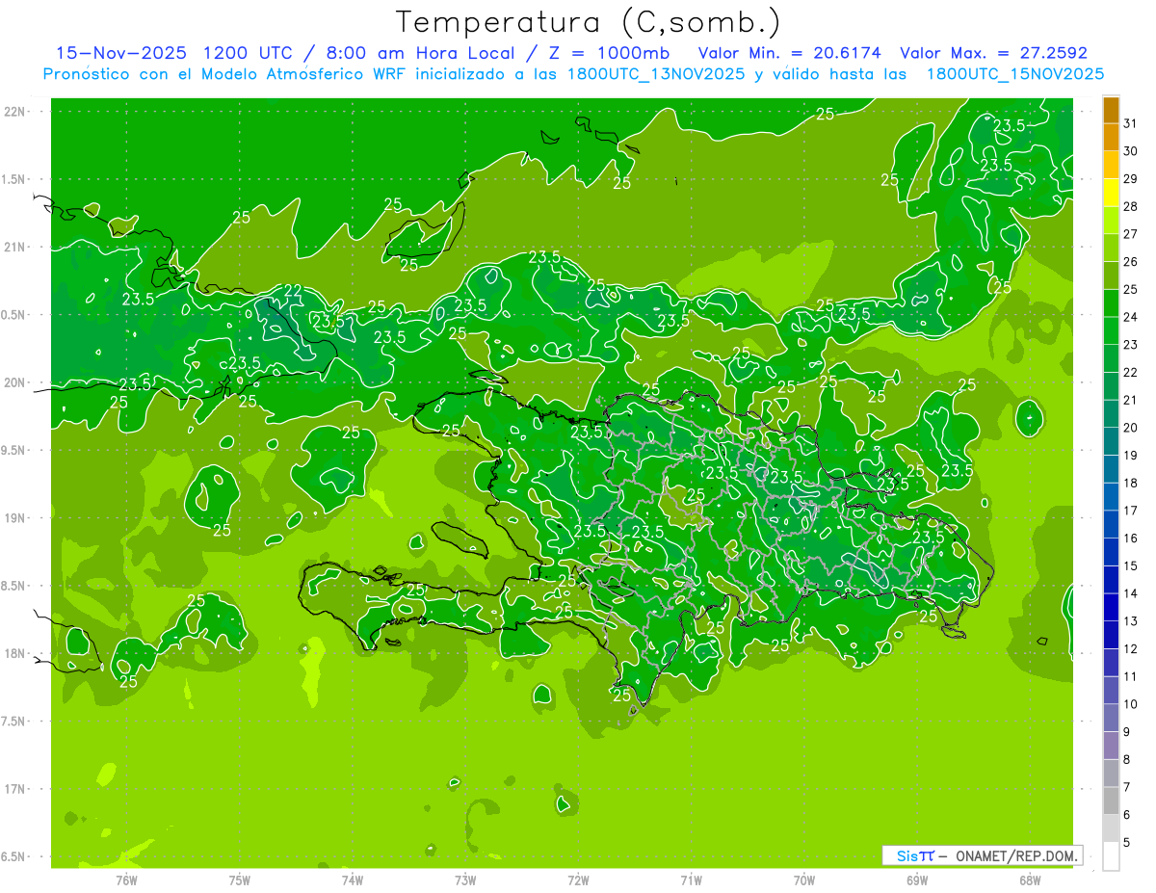Click color scale label "17"

coord(1131,511)
